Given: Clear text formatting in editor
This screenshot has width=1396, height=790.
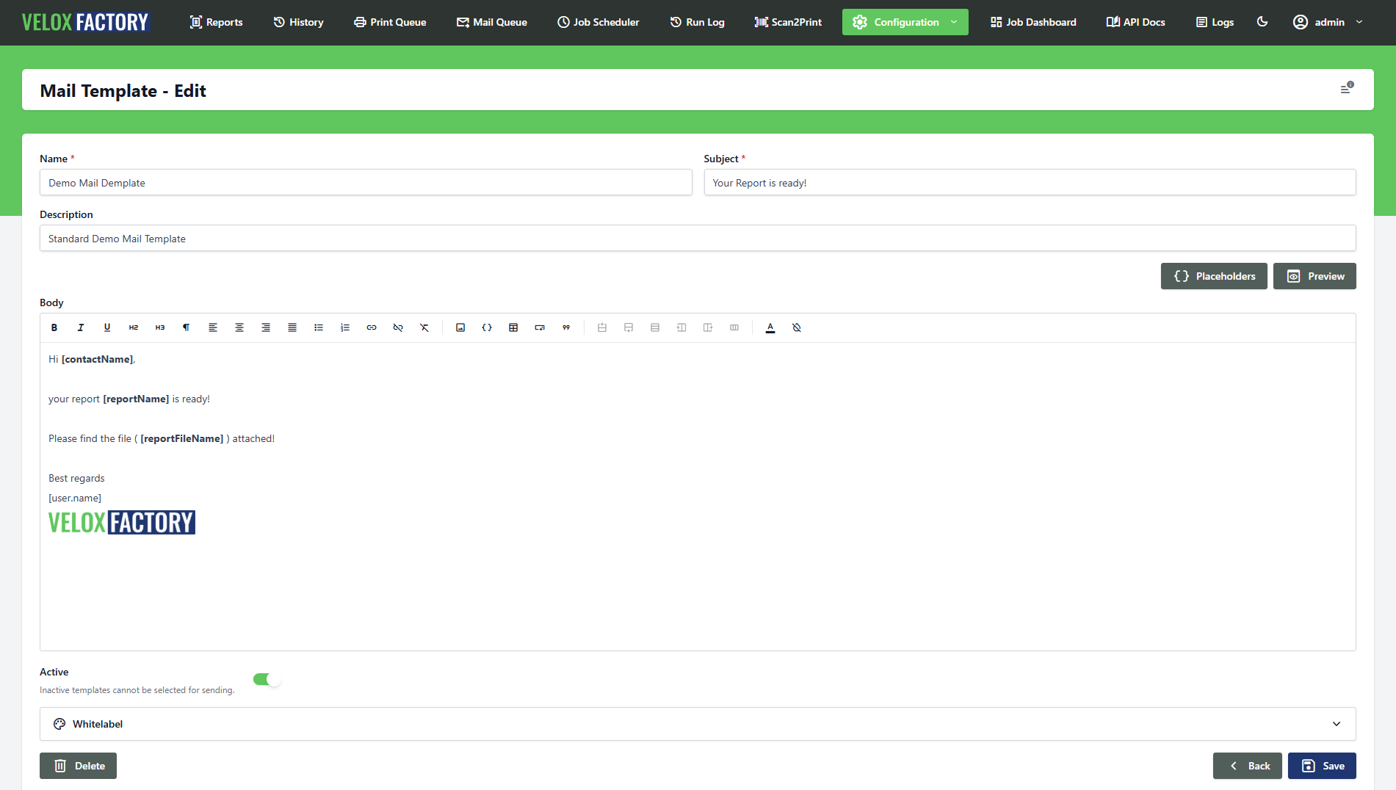Looking at the screenshot, I should coord(424,327).
